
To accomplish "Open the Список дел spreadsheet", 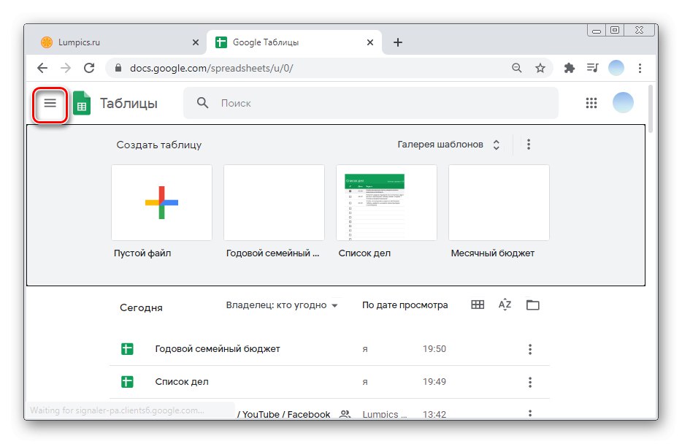I will click(182, 382).
